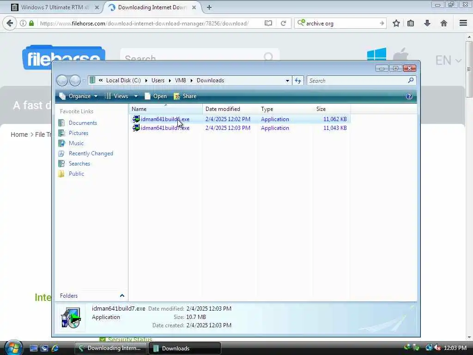Click volume muted icon in system tray
This screenshot has width=473, height=355.
click(x=438, y=348)
